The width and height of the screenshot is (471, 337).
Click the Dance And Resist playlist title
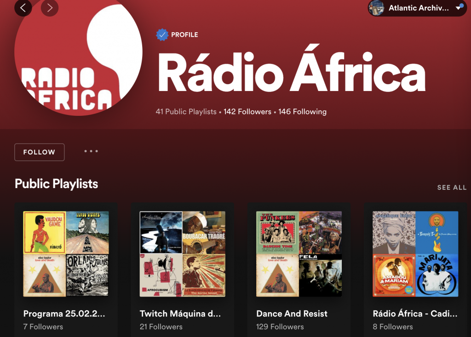(x=292, y=314)
